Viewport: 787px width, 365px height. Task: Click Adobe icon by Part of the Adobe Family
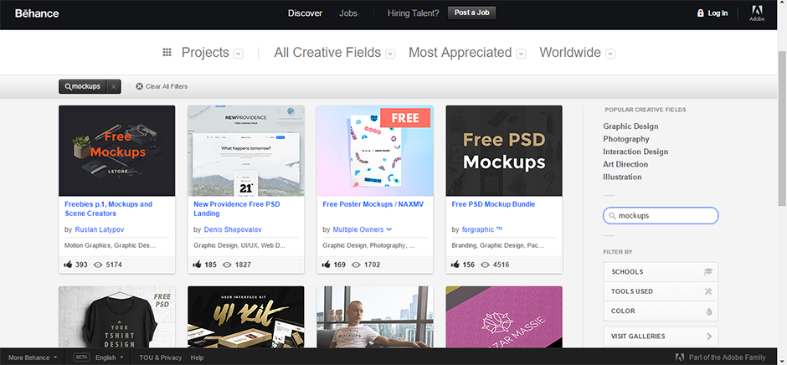click(x=680, y=357)
